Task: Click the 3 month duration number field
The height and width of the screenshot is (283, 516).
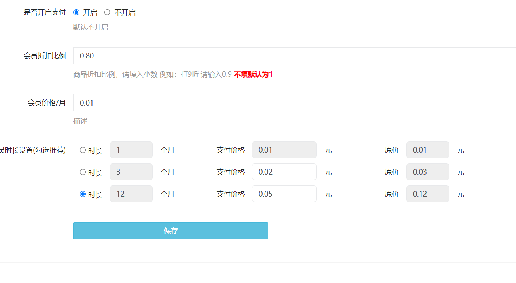Action: (x=131, y=172)
